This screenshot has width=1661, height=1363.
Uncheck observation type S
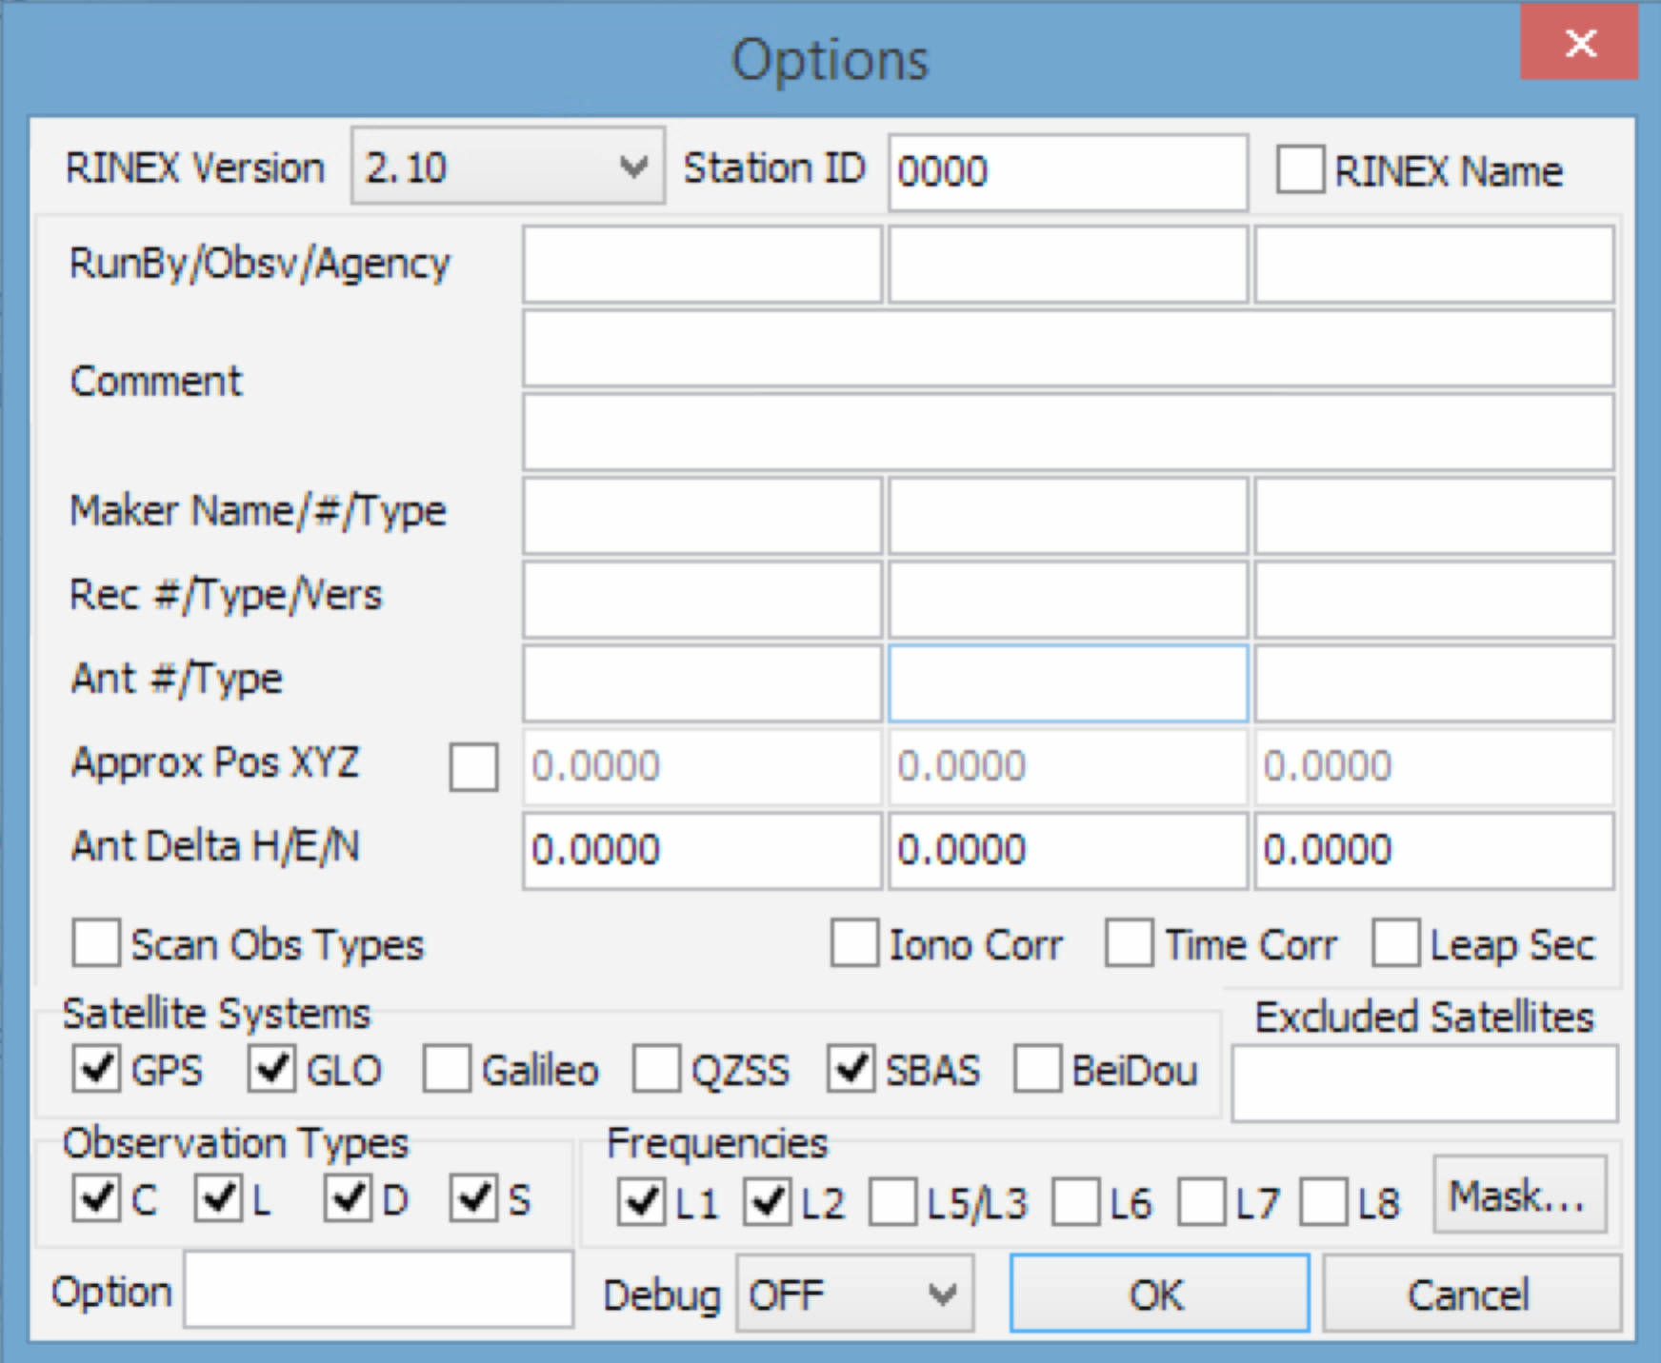point(473,1198)
